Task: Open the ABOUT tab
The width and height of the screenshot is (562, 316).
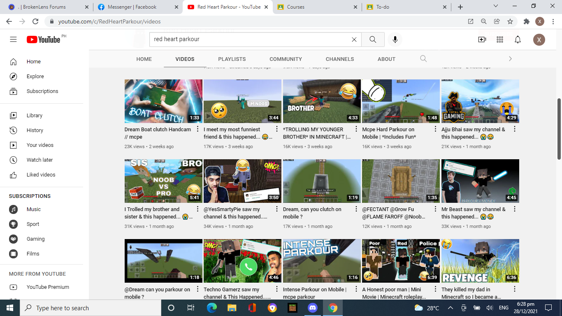Action: pyautogui.click(x=386, y=59)
